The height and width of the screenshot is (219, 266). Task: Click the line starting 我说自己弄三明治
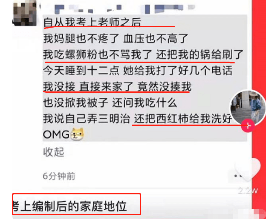point(137,119)
